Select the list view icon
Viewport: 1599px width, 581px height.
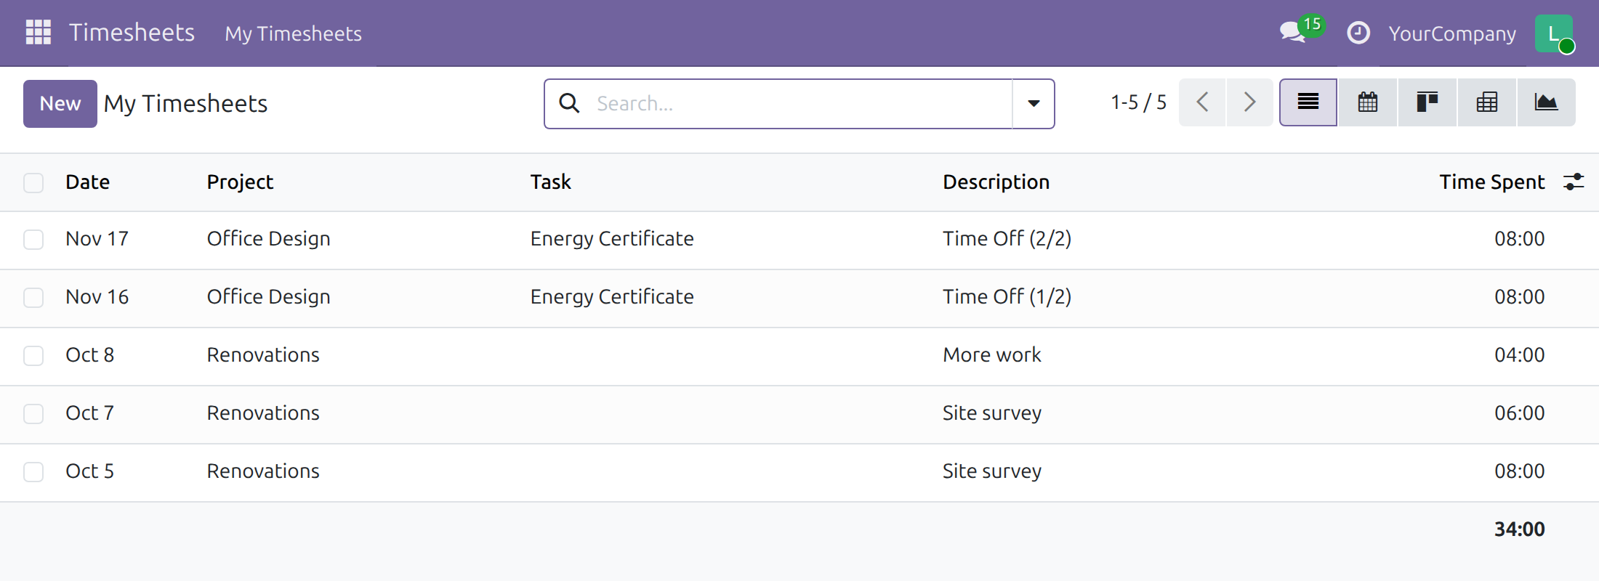[x=1308, y=102]
